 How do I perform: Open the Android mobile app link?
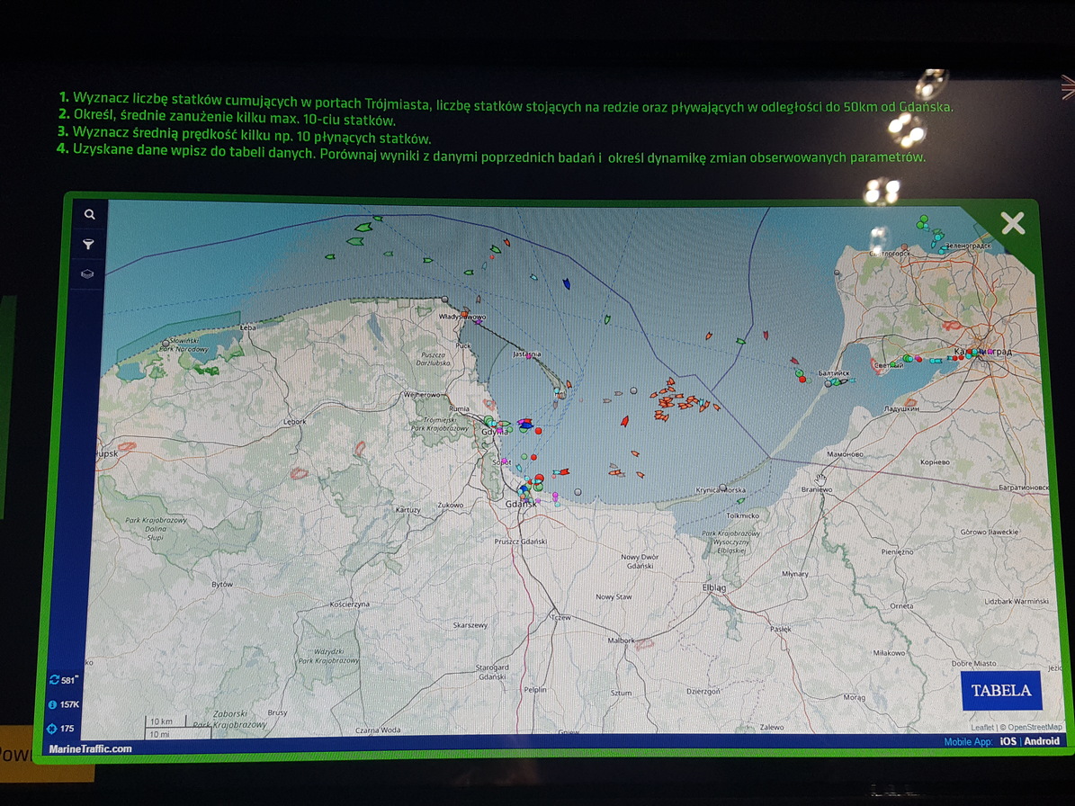coord(1042,741)
